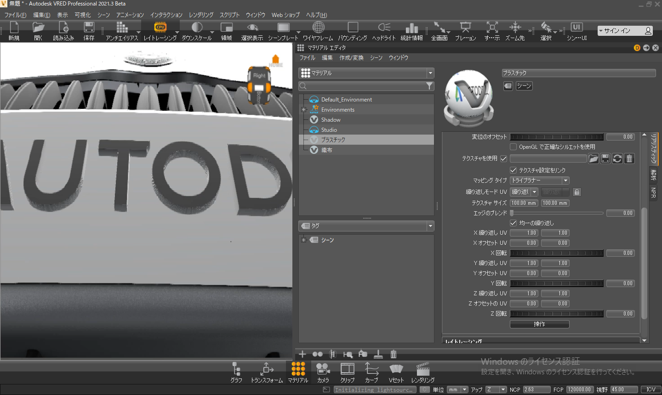Open the マッピング タイプ dropdown (トライプラナー)
Image resolution: width=662 pixels, height=395 pixels.
[x=540, y=181]
